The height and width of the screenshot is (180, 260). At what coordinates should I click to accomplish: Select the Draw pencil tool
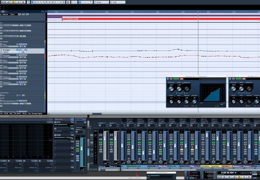tap(55, 2)
